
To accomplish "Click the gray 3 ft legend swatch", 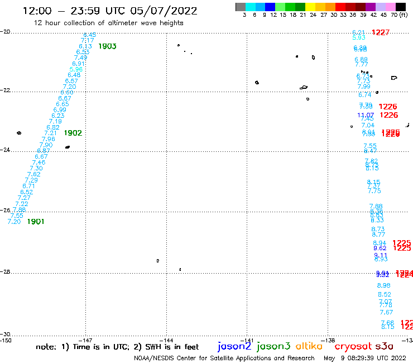I will [241, 7].
